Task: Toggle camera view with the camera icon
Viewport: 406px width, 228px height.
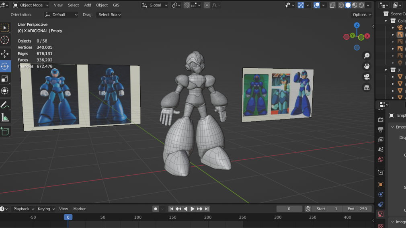Action: pos(367,77)
